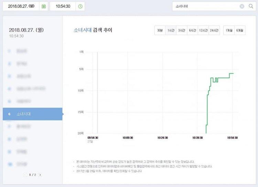The image size is (258, 187).
Task: Click the green clock time picker icon
Action: (80, 6)
